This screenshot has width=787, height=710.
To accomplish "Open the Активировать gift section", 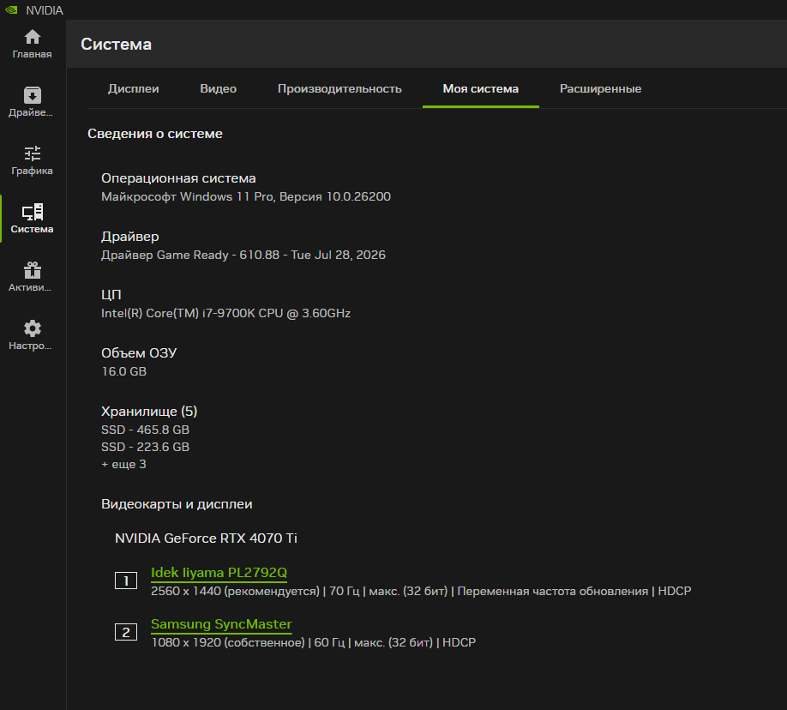I will 32,277.
